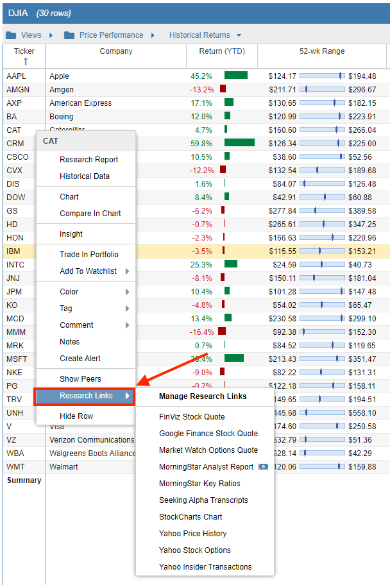This screenshot has width=390, height=585.
Task: Select the IBM ticker cell
Action: [13, 251]
